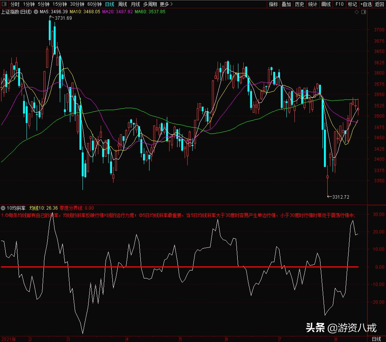Viewport: 386px width, 342px height.
Task: Click the MA60: 3537.85 value
Action: [150, 12]
